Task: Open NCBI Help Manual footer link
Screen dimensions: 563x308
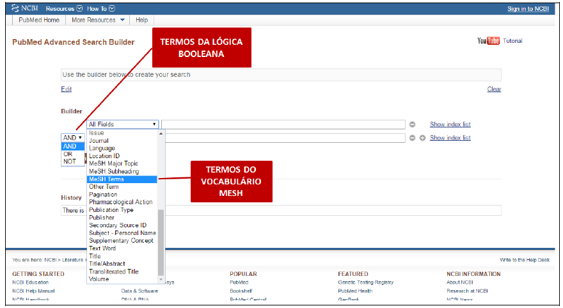Action: [x=33, y=291]
